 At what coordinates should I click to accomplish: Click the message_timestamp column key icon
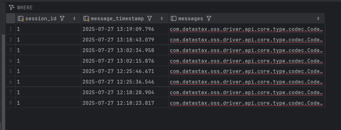[86, 19]
